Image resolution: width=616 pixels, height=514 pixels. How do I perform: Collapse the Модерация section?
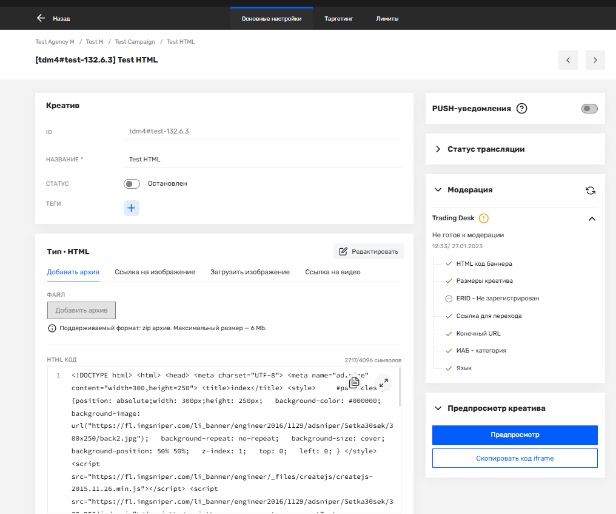coord(438,189)
